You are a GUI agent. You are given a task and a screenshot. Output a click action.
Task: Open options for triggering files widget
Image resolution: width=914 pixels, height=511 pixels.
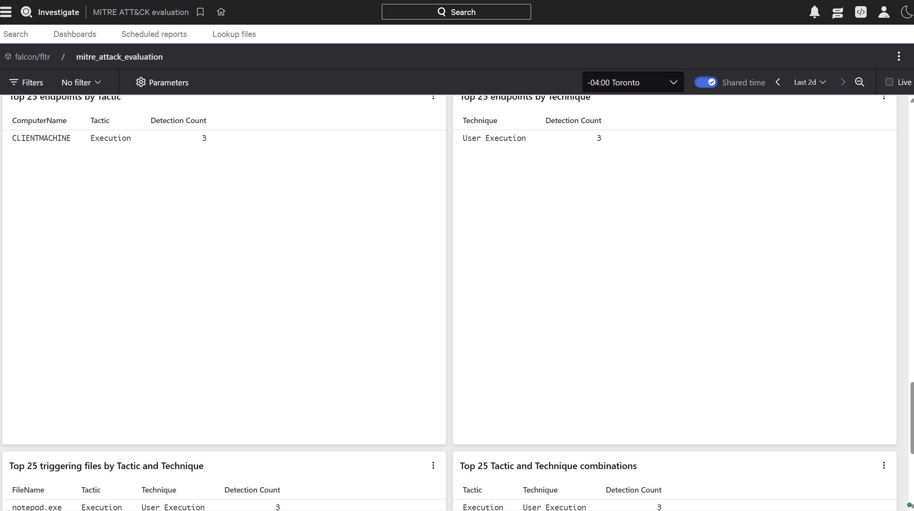coord(433,466)
